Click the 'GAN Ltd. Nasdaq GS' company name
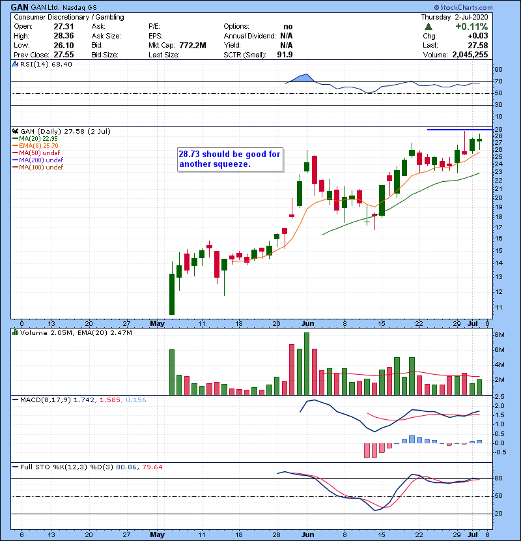Viewport: 521px width, 541px height. (64, 7)
